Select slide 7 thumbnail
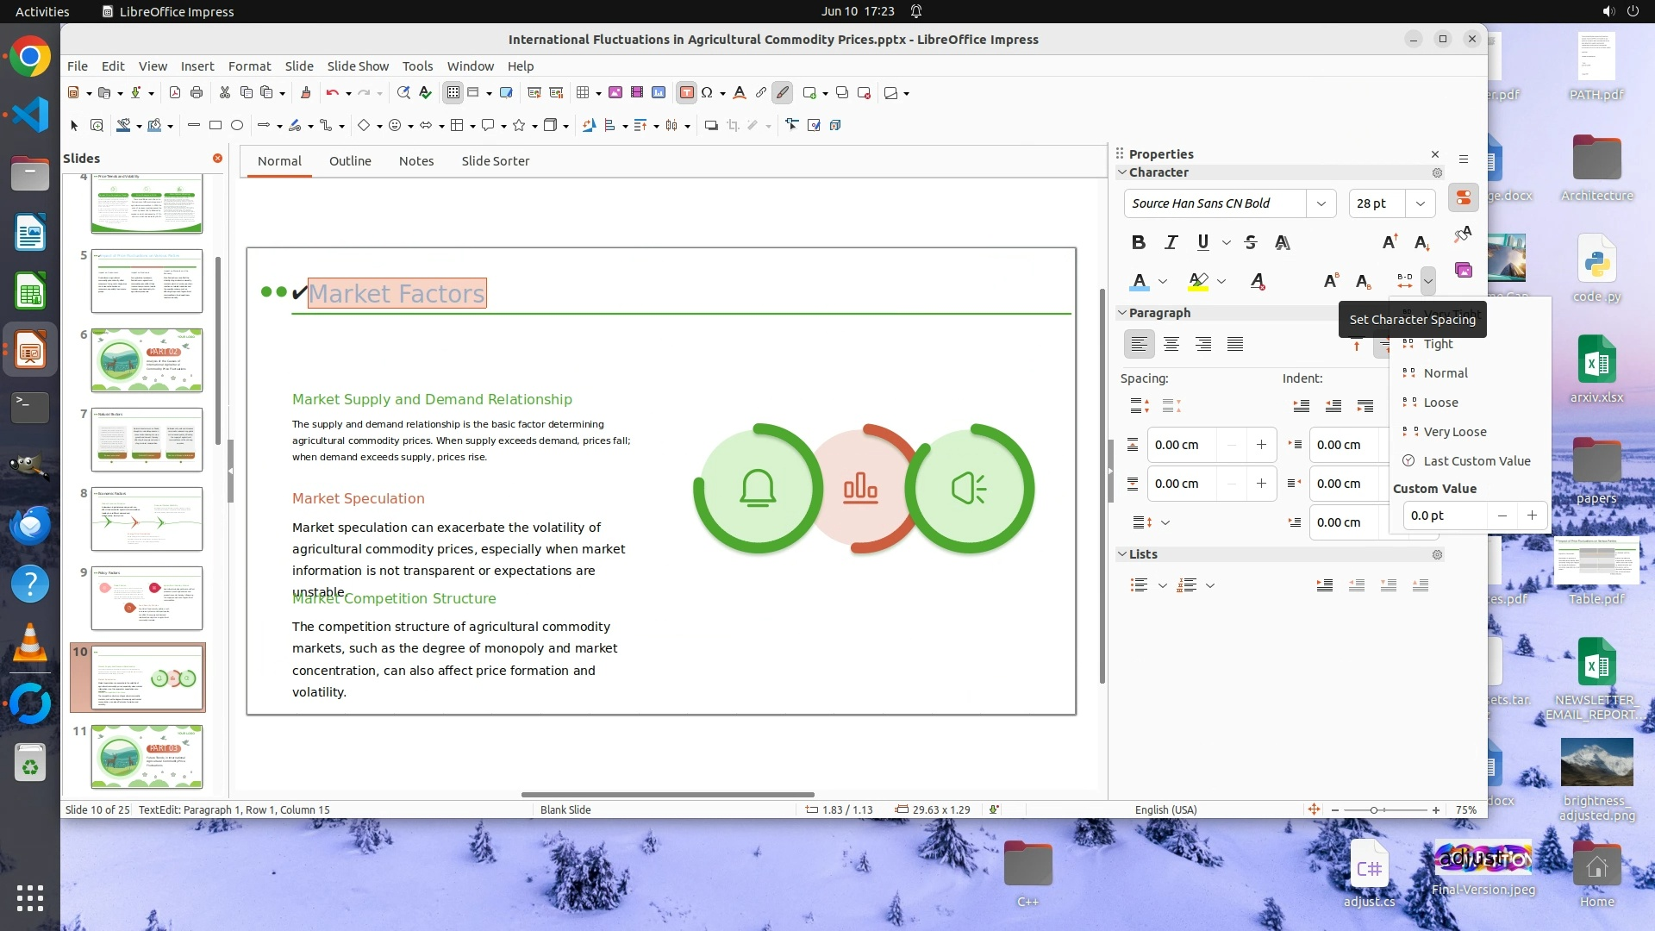 click(147, 440)
